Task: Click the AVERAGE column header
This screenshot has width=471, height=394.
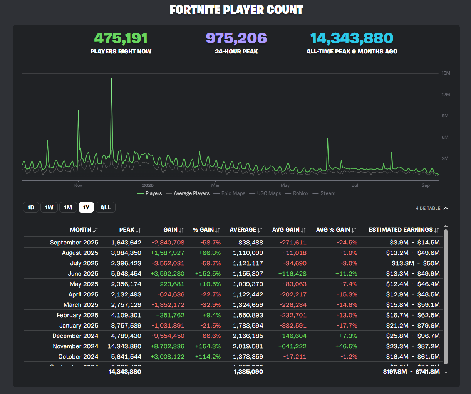Action: (x=243, y=230)
